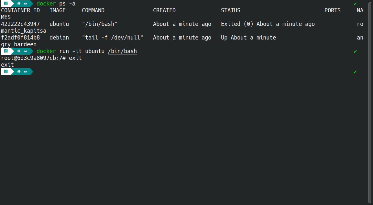
Task: Click the checkmark on the final prompt line
Action: click(x=355, y=72)
